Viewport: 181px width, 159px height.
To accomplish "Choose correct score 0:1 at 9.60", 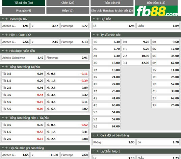I will tap(165, 42).
